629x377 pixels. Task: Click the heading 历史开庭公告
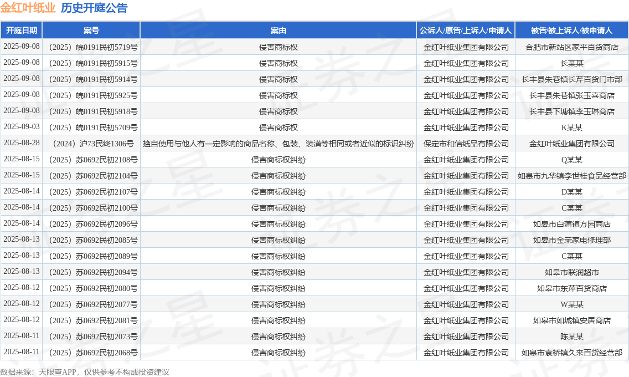pos(94,8)
